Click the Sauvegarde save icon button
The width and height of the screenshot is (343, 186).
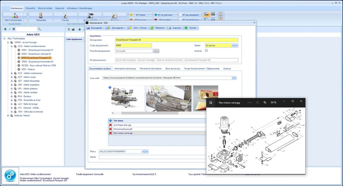coord(96,28)
